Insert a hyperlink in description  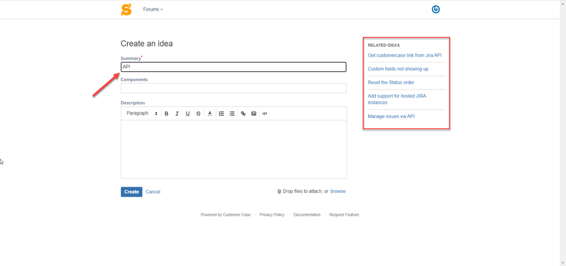tap(243, 113)
